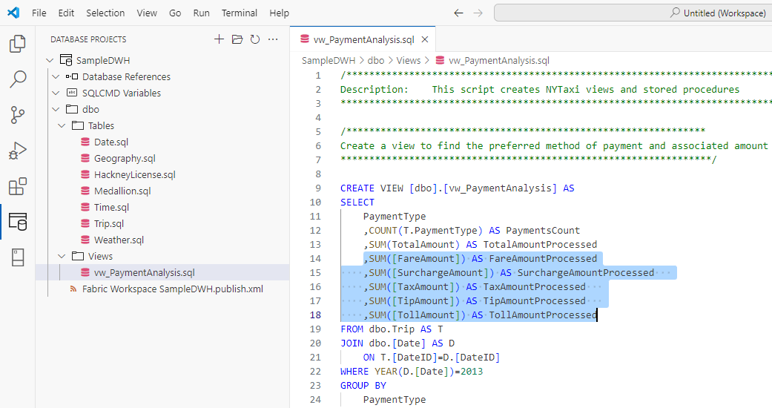Open Run and Debug view
Image resolution: width=772 pixels, height=408 pixels.
click(x=17, y=150)
